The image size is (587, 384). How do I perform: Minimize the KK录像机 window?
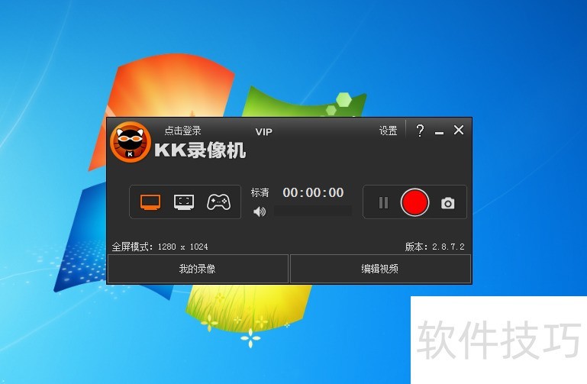click(439, 133)
